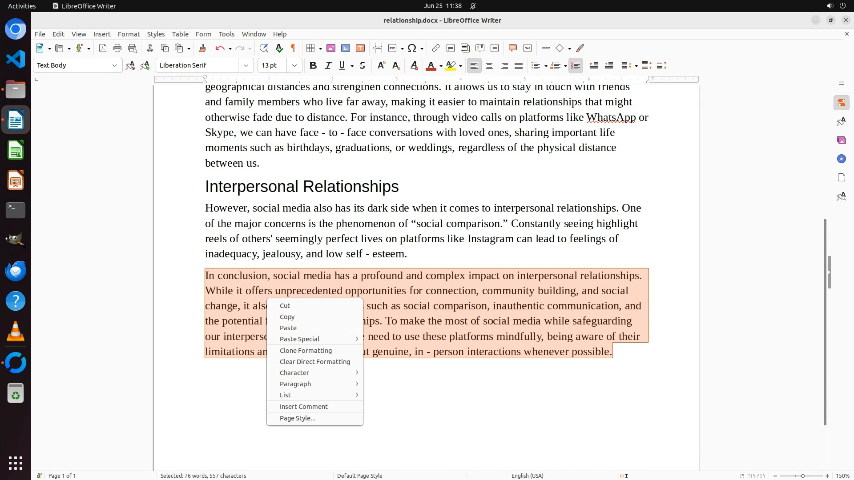Viewport: 854px width, 480px height.
Task: Choose Clear Direct Formatting from context menu
Action: 314,362
